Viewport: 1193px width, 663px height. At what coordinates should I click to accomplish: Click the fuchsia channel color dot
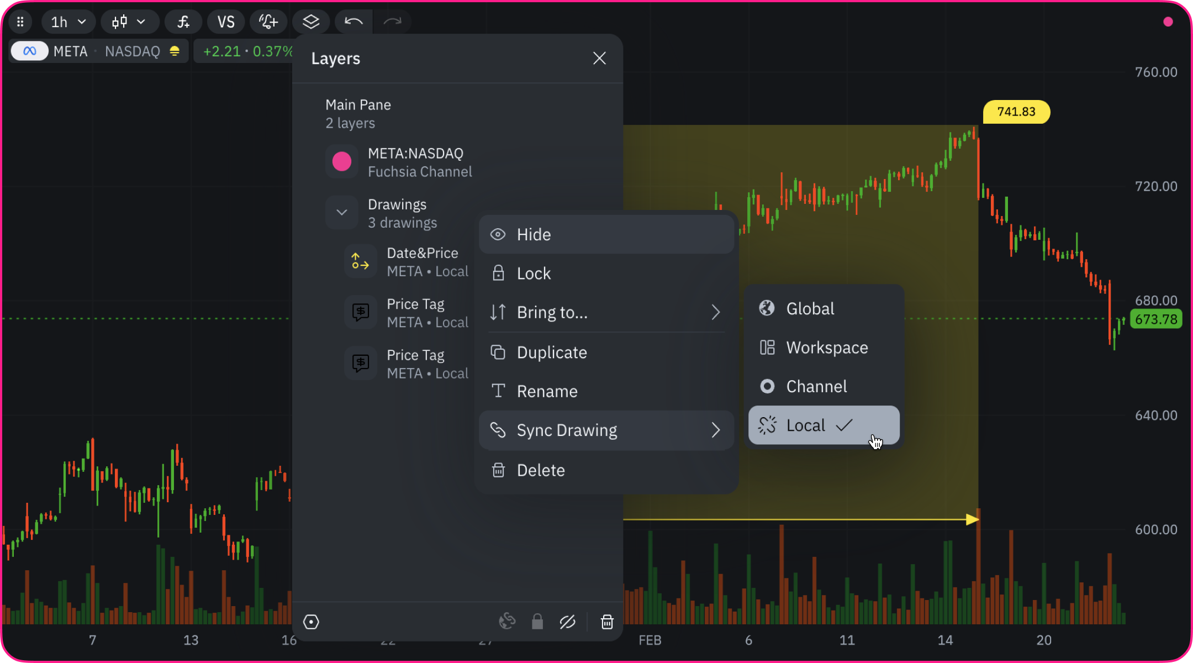(x=342, y=162)
